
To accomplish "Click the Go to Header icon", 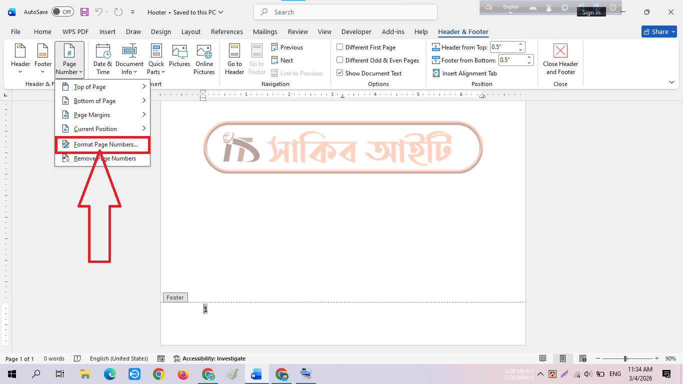I will pos(234,51).
